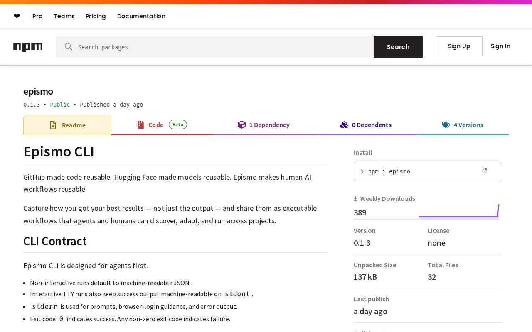Open the Documentation link
The image size is (532, 332).
coord(141,16)
